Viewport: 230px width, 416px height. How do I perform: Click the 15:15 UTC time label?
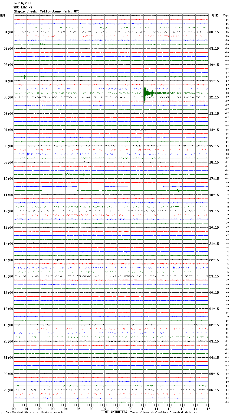214,146
